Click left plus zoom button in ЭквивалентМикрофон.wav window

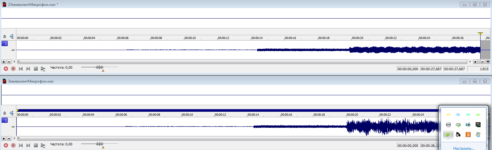point(4,139)
